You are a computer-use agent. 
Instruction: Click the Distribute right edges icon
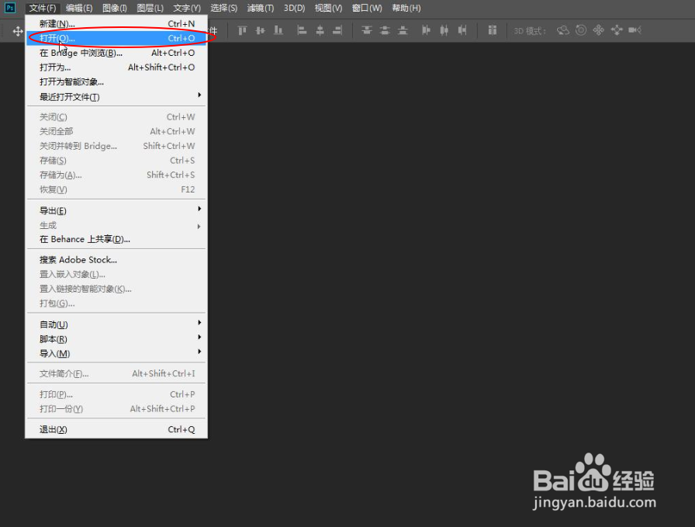coord(462,30)
